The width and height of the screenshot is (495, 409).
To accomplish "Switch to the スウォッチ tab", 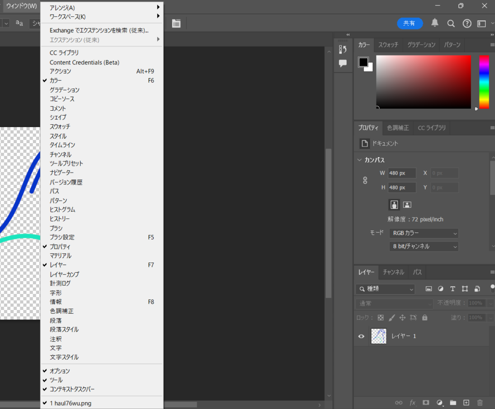I will pyautogui.click(x=388, y=45).
